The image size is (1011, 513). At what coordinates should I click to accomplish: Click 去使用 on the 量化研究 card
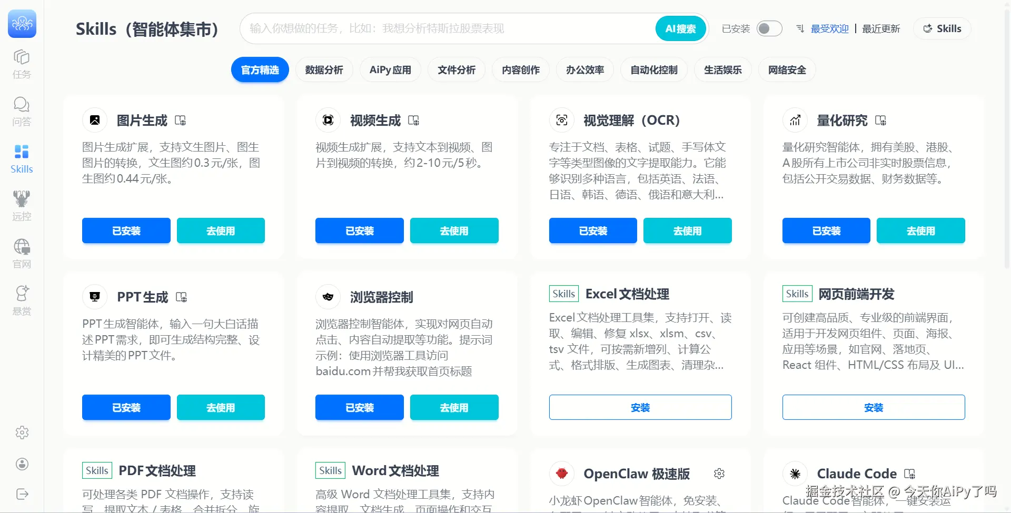point(921,230)
